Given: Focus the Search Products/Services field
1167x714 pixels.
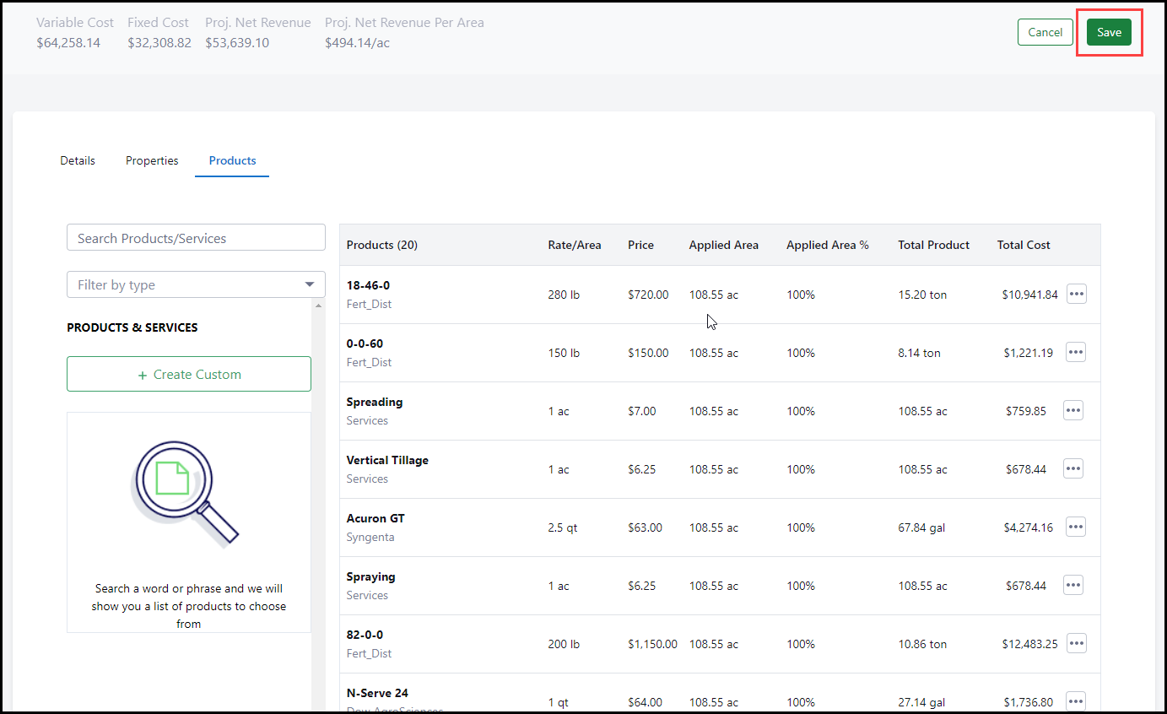Looking at the screenshot, I should [196, 238].
